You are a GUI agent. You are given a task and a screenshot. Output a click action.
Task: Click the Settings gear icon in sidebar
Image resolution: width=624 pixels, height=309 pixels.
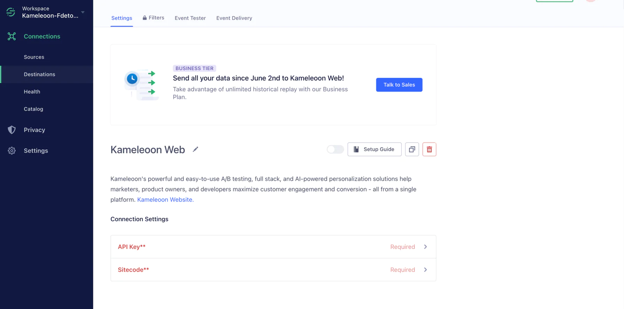12,151
